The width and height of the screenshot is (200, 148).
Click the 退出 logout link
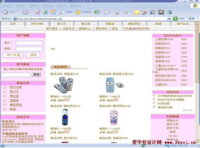115,29
